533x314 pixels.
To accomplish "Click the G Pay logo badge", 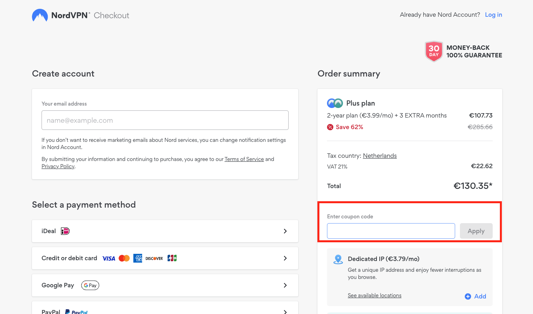I will point(90,285).
